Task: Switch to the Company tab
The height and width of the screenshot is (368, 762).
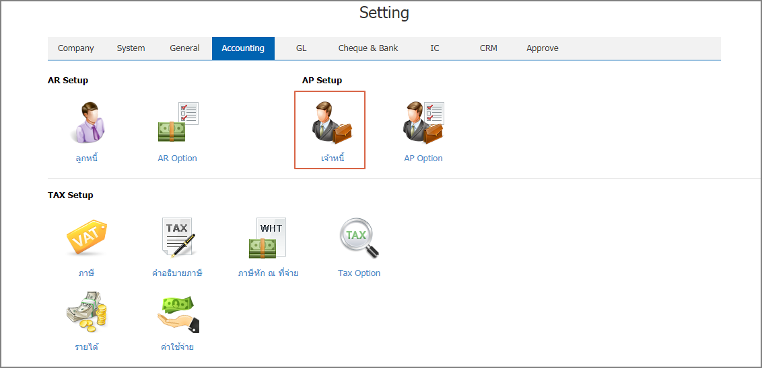Action: tap(76, 48)
